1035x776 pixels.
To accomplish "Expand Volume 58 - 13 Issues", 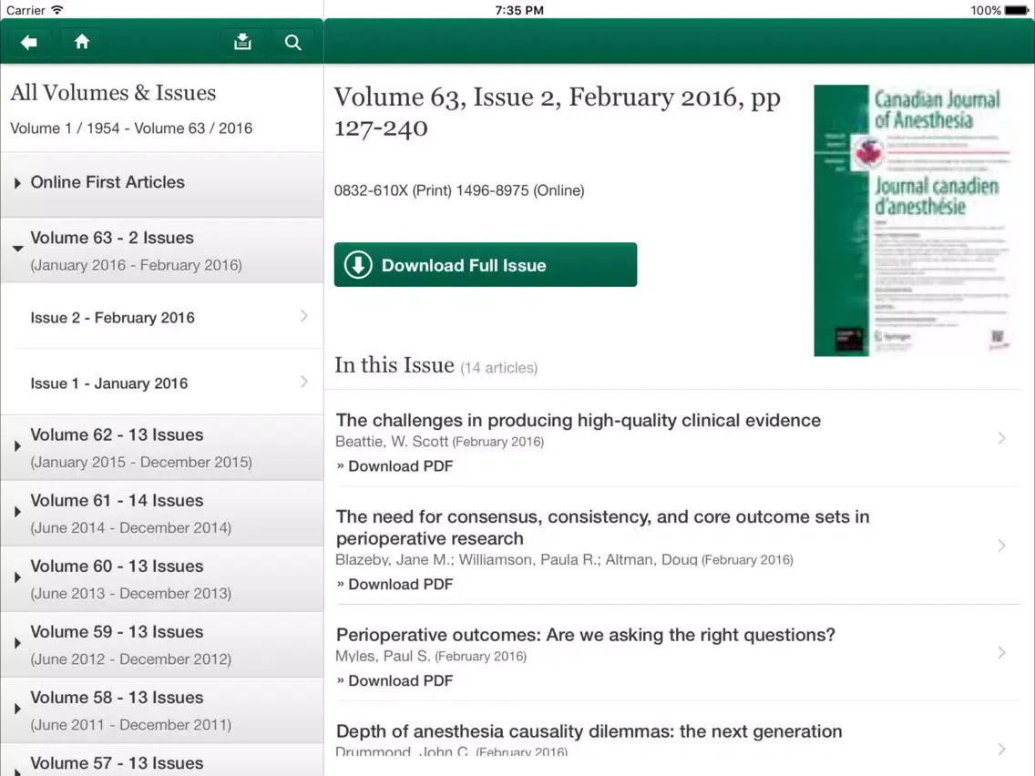I will point(162,710).
